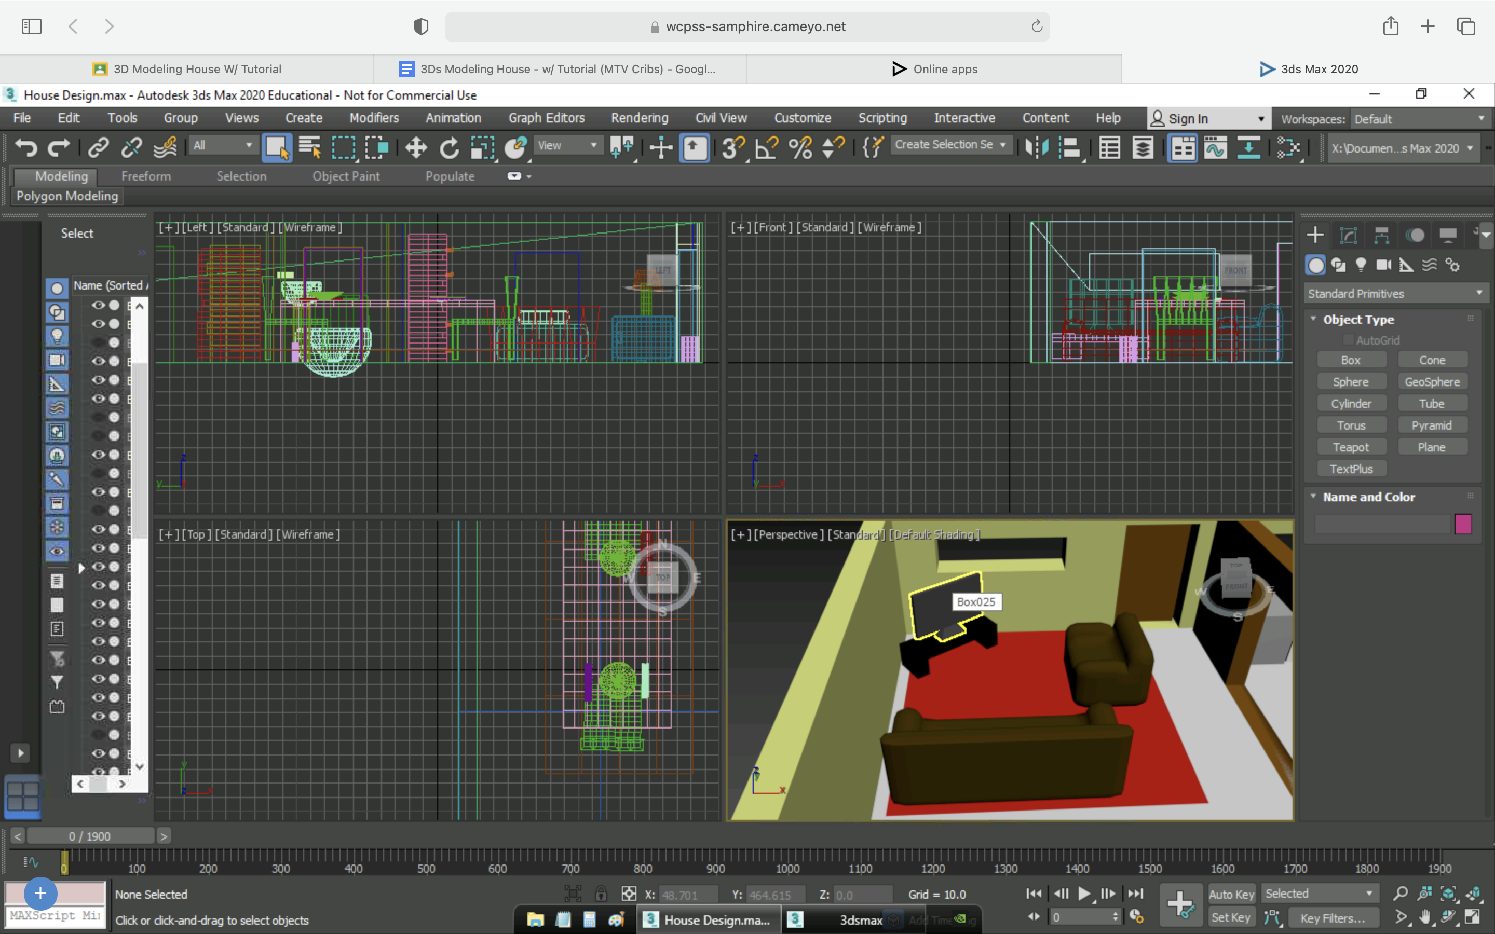
Task: Open the Modify panel tab icon
Action: pos(1349,235)
